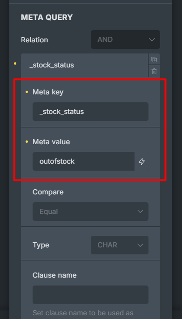Focus the Meta key input field
Viewport: 182px width, 319px height.
[90, 112]
